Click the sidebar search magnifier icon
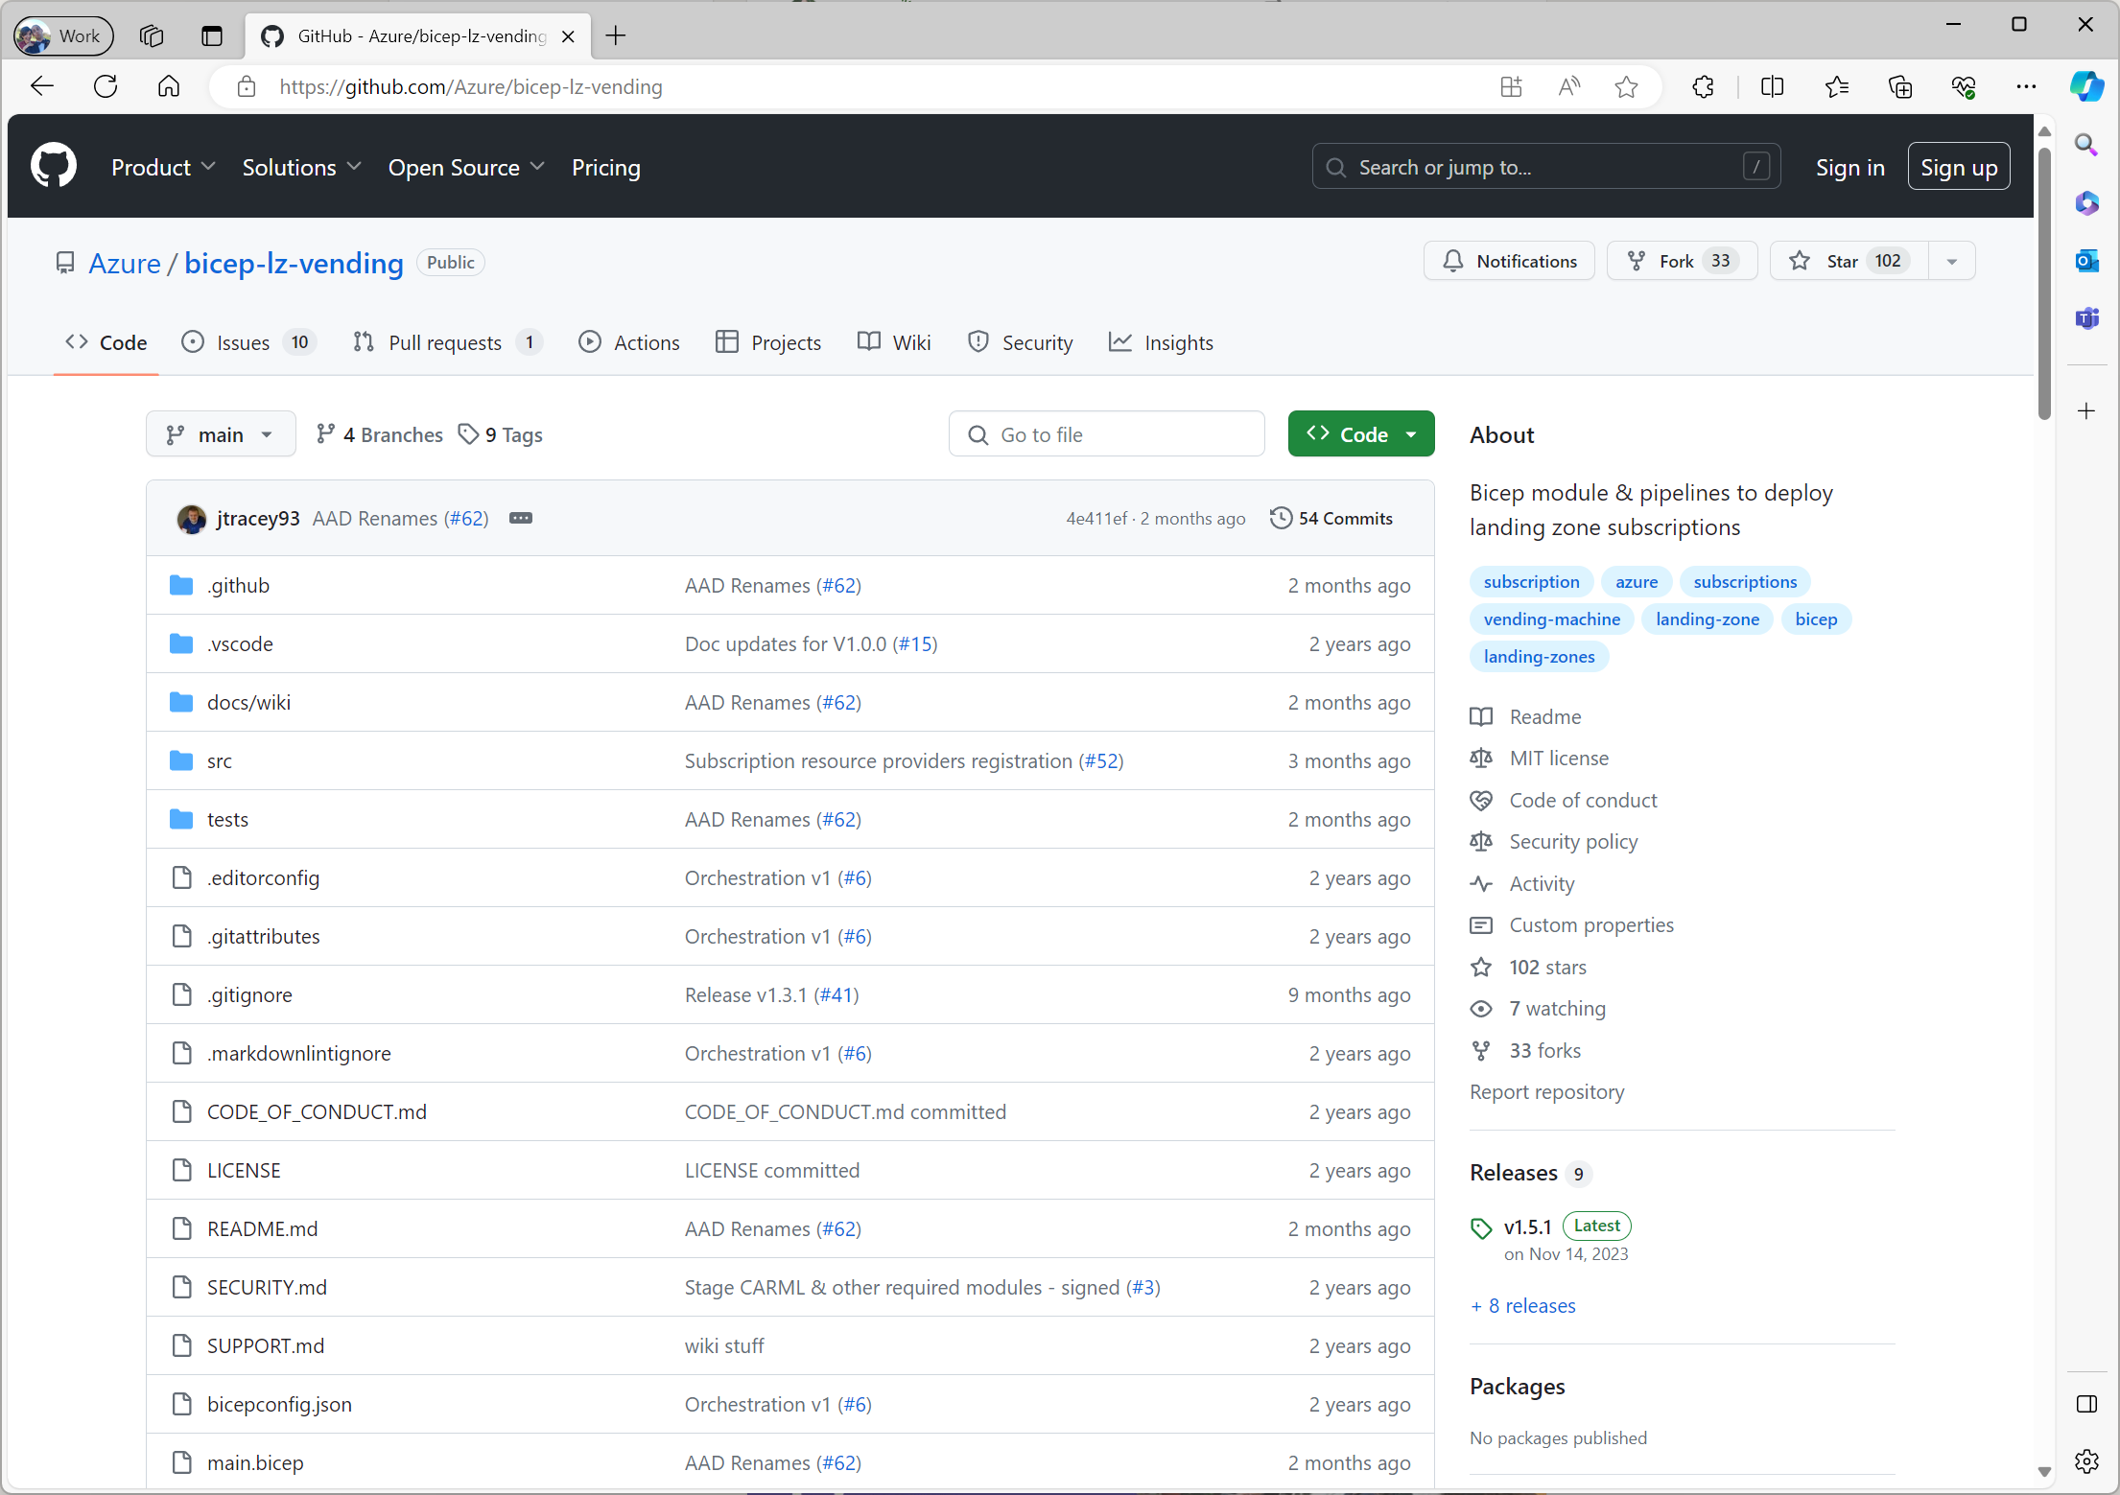The image size is (2120, 1495). pos(2086,145)
